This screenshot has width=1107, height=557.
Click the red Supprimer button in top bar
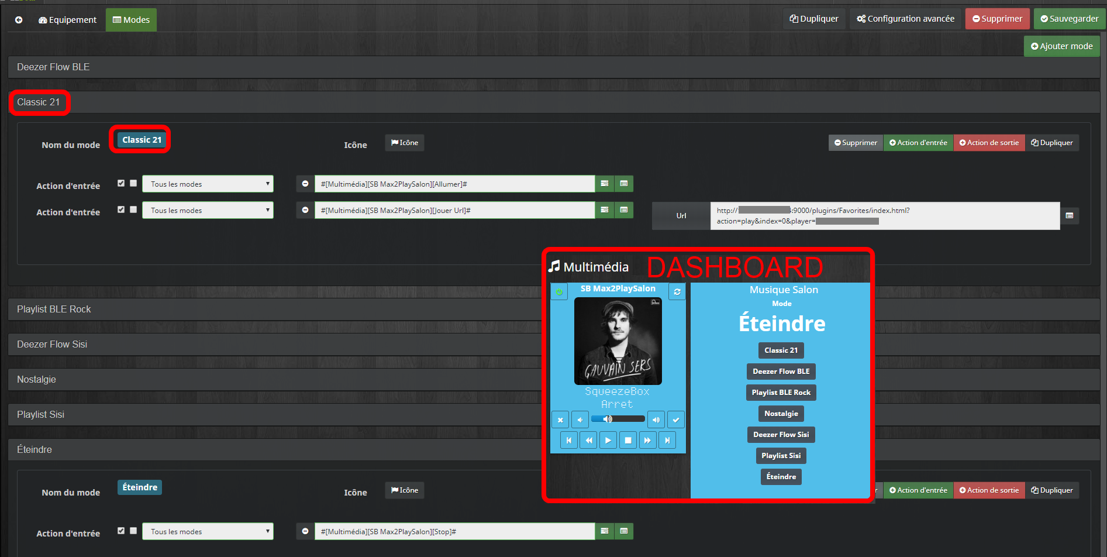click(998, 19)
